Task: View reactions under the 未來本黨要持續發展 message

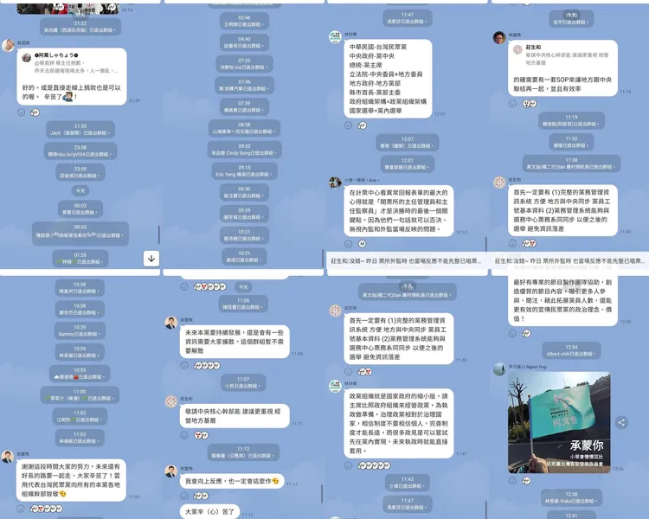Action: click(207, 365)
